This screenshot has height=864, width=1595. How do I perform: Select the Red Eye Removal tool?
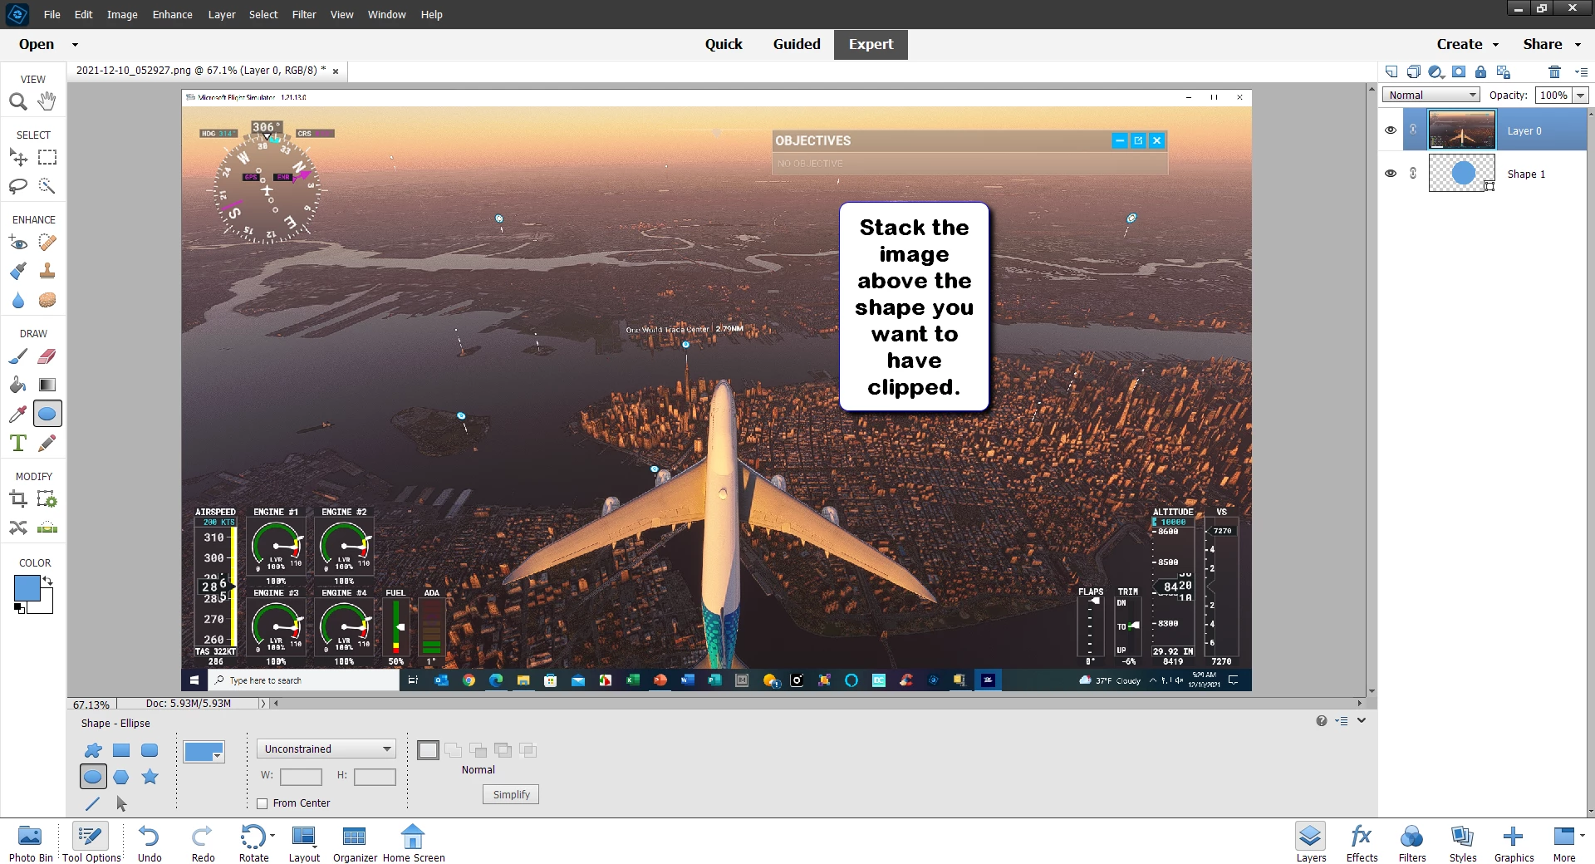[18, 243]
